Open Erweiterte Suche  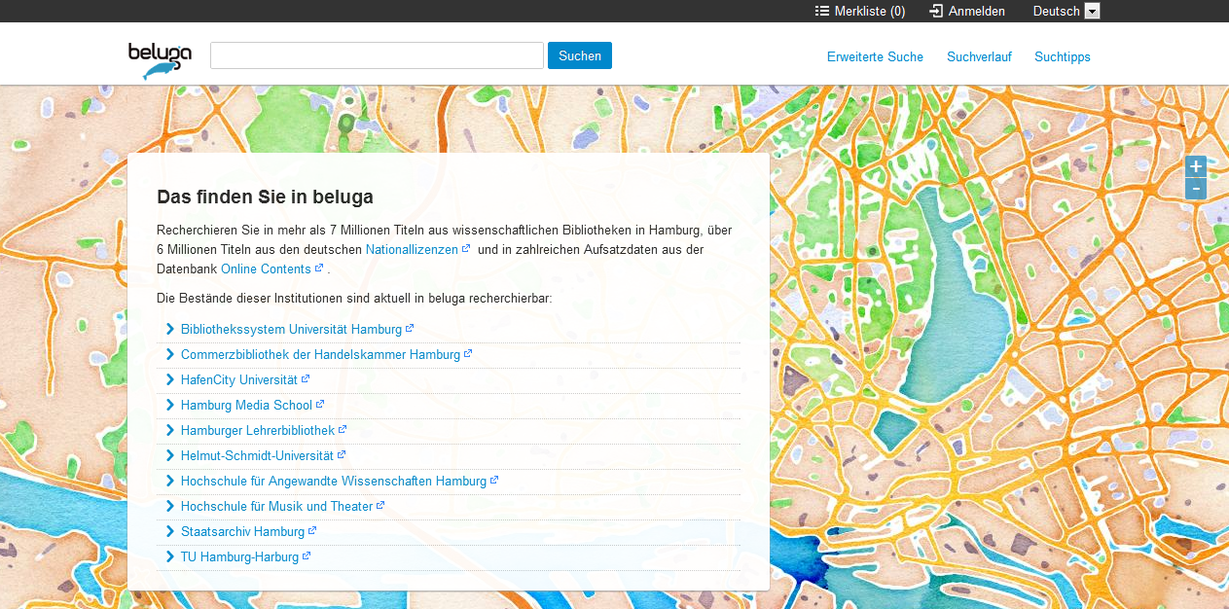pos(875,56)
